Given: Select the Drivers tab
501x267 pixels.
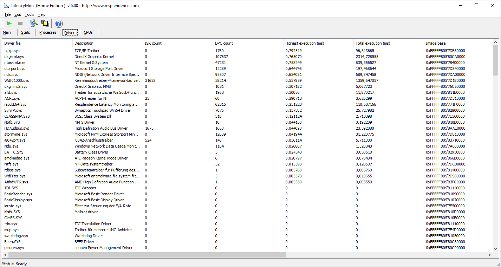Looking at the screenshot, I should coord(70,33).
